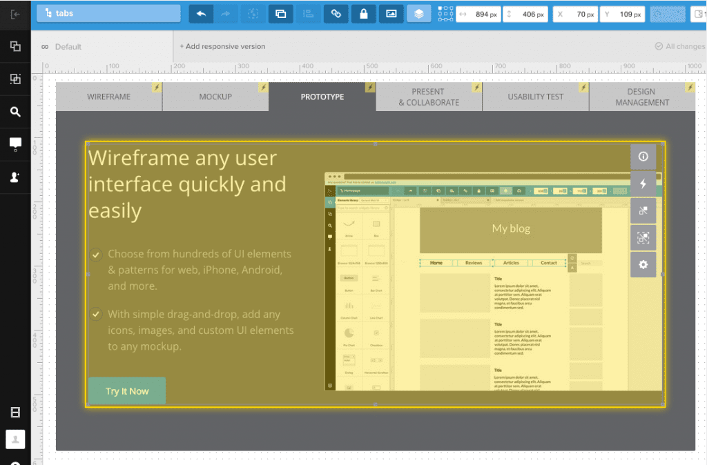Open the top overlapping-squares sidebar icon
This screenshot has width=707, height=465.
[x=15, y=46]
